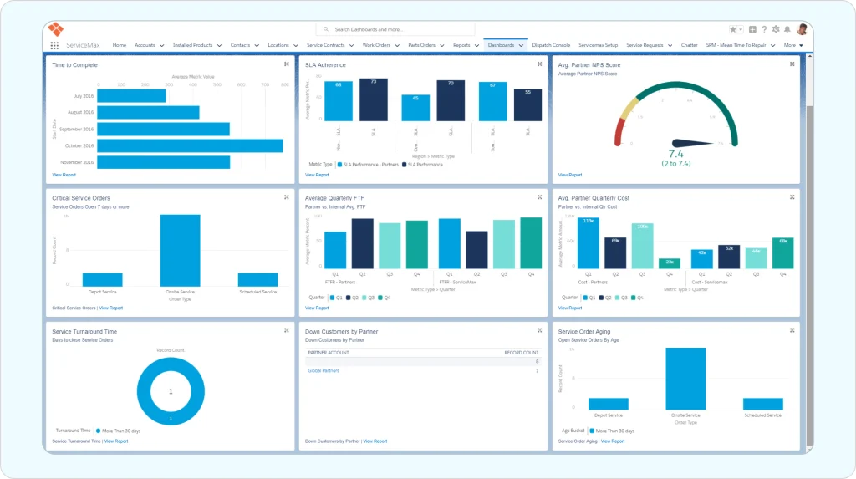856x479 pixels.
Task: Click the dark SLA Performance legend swatch
Action: click(x=404, y=165)
